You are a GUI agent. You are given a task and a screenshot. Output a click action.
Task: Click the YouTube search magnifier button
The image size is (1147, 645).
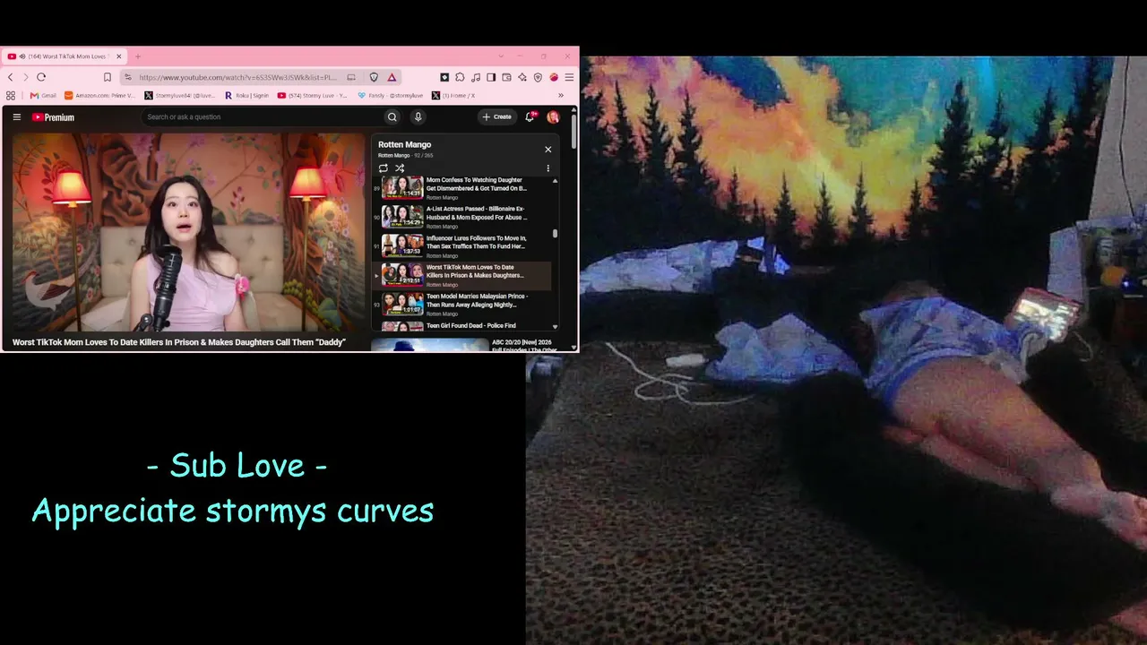coord(392,116)
